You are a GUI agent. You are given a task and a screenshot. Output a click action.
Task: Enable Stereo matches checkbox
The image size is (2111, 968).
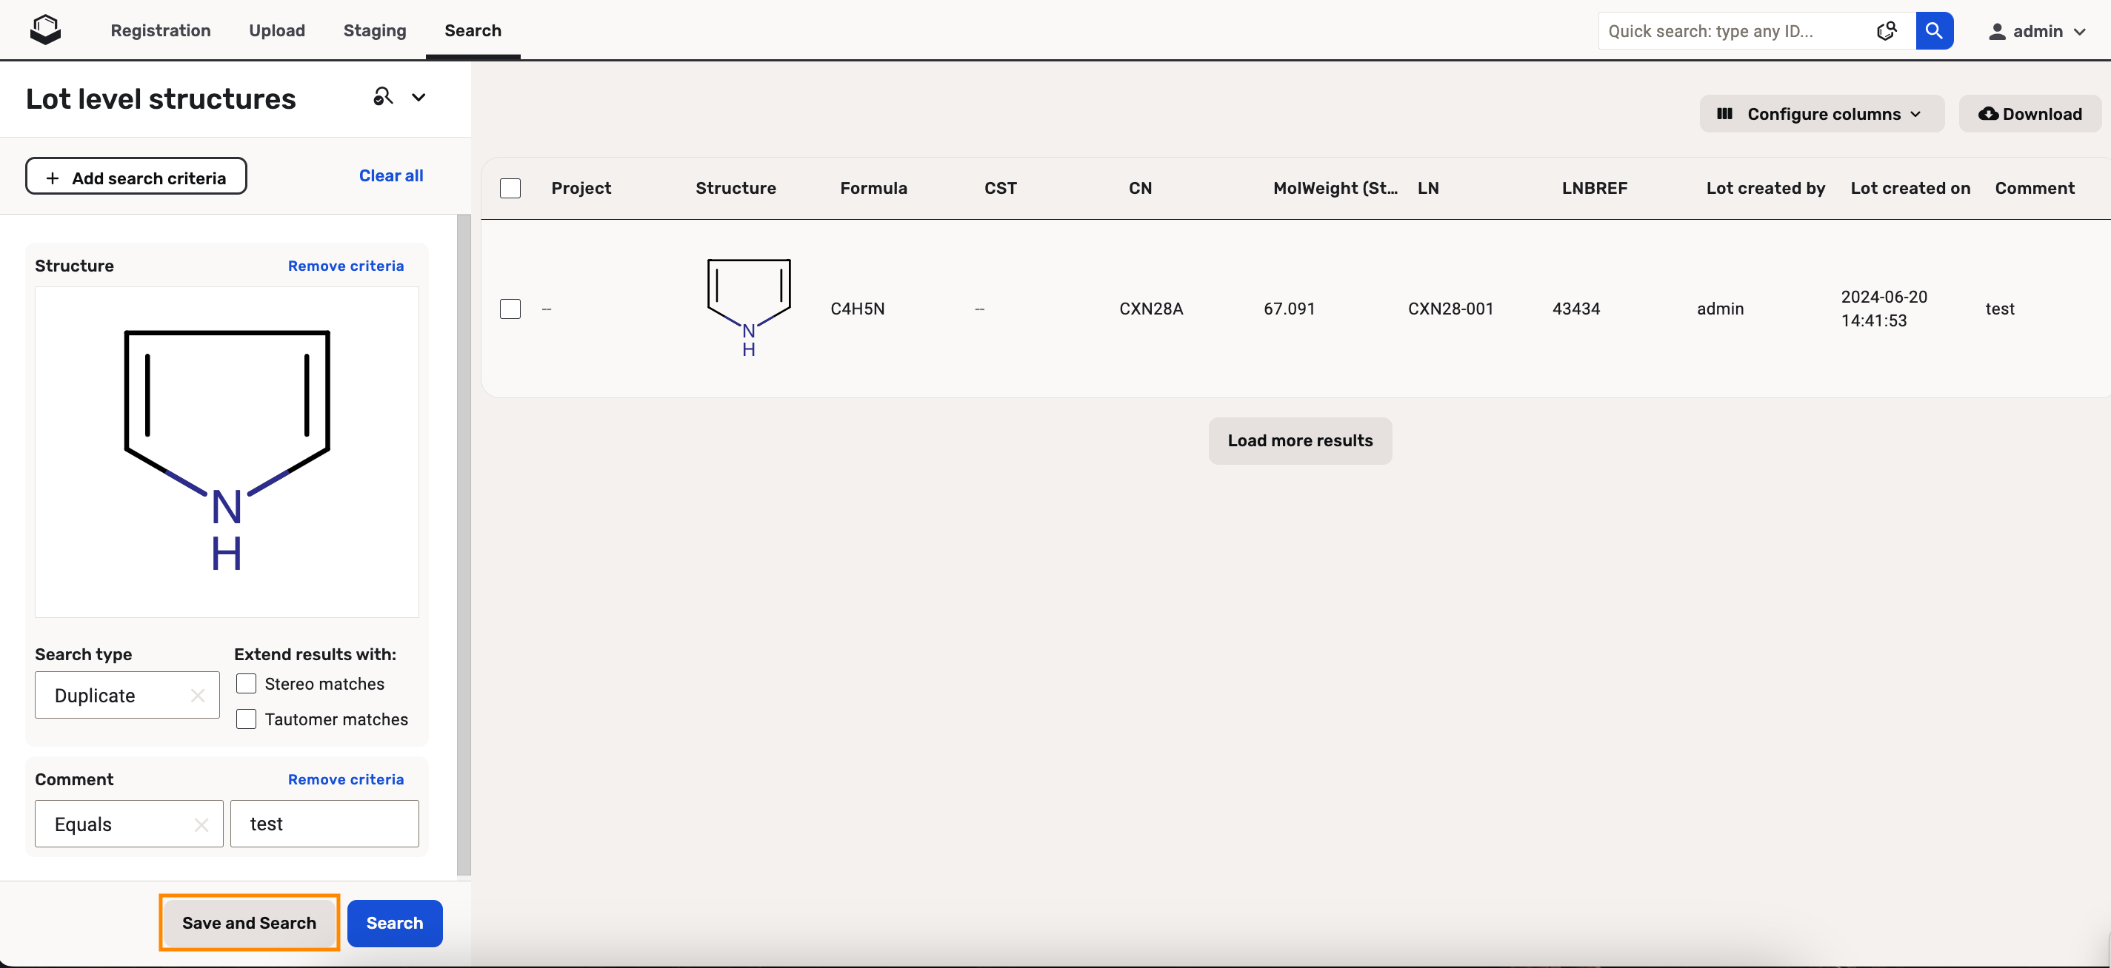[246, 684]
